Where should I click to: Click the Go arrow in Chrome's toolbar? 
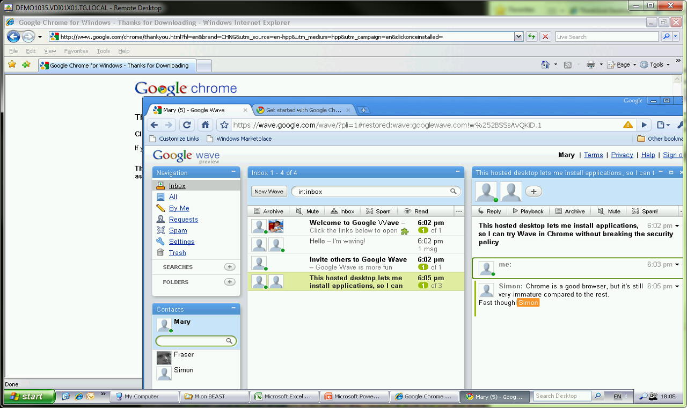(644, 125)
